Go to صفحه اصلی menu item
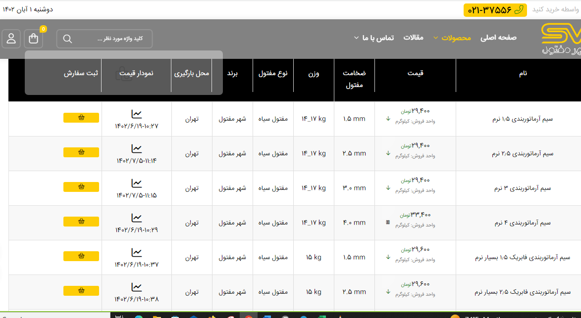581x318 pixels. (x=498, y=38)
